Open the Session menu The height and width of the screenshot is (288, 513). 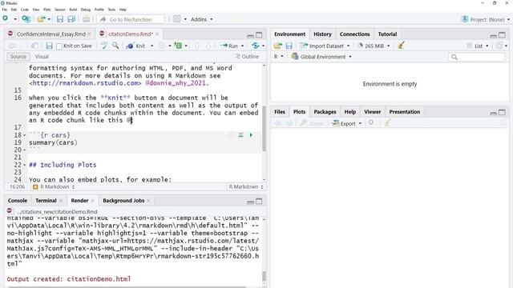tap(60, 10)
